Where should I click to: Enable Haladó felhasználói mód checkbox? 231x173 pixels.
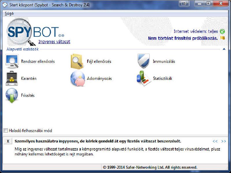pos(5,131)
